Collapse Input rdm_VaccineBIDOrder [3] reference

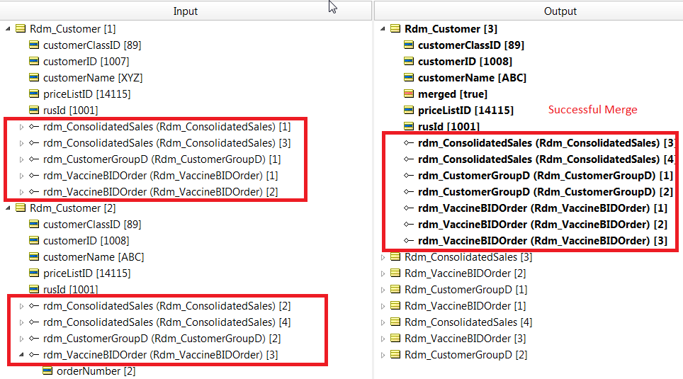tap(21, 355)
